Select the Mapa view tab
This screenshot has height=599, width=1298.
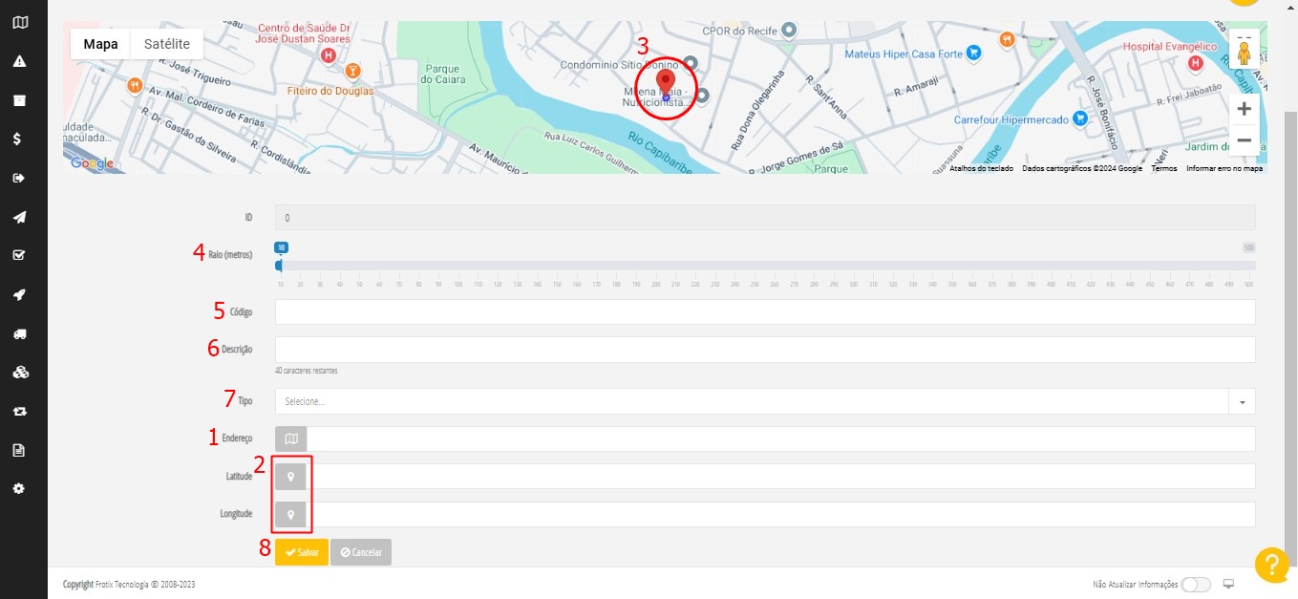(x=100, y=44)
